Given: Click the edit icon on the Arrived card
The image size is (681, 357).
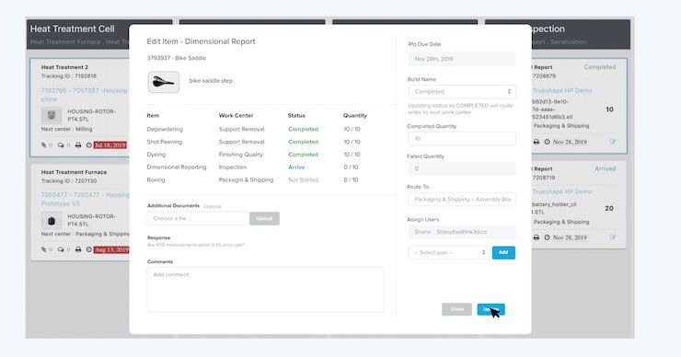Looking at the screenshot, I should pos(612,237).
